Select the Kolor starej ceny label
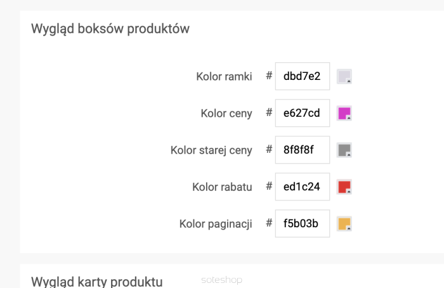 [211, 150]
